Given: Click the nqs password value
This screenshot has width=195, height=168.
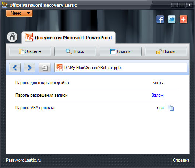Looking at the screenshot, I should [x=160, y=108].
